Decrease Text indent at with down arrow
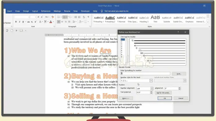 point(151,93)
